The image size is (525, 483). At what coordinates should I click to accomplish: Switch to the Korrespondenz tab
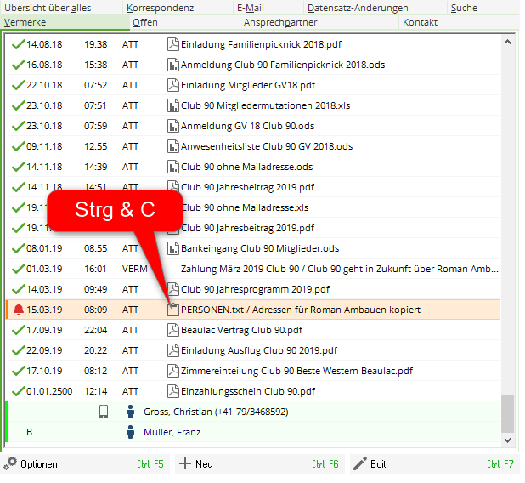tap(160, 8)
